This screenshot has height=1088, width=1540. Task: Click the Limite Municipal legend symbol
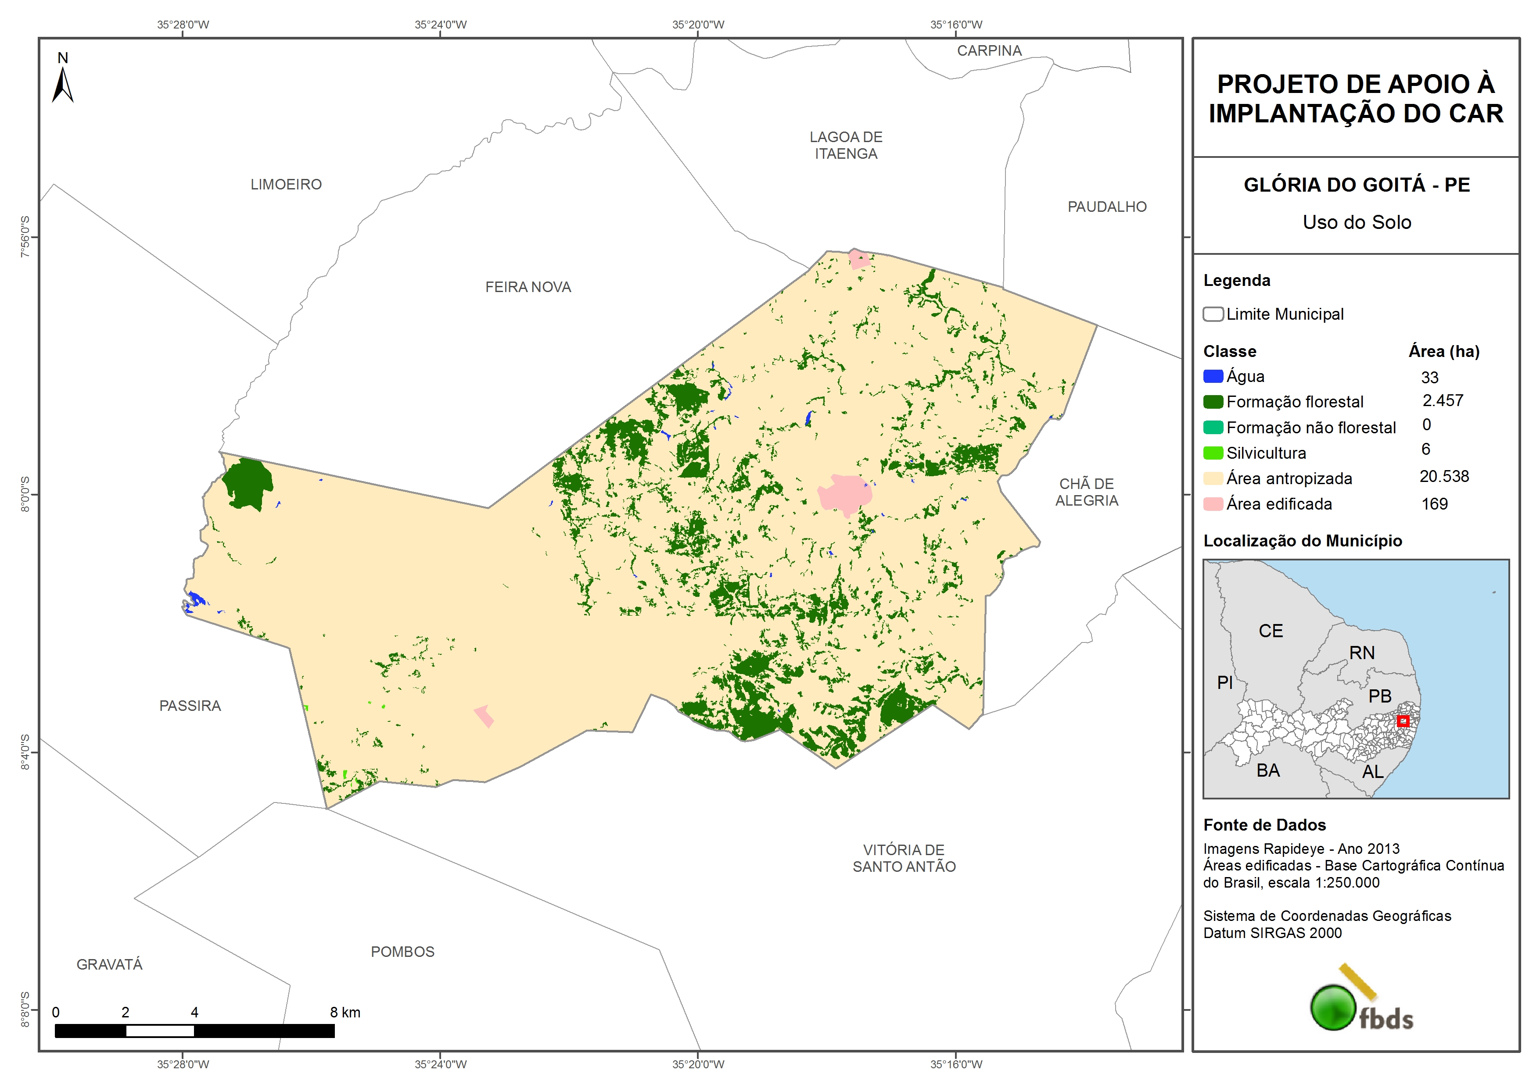click(x=1213, y=314)
